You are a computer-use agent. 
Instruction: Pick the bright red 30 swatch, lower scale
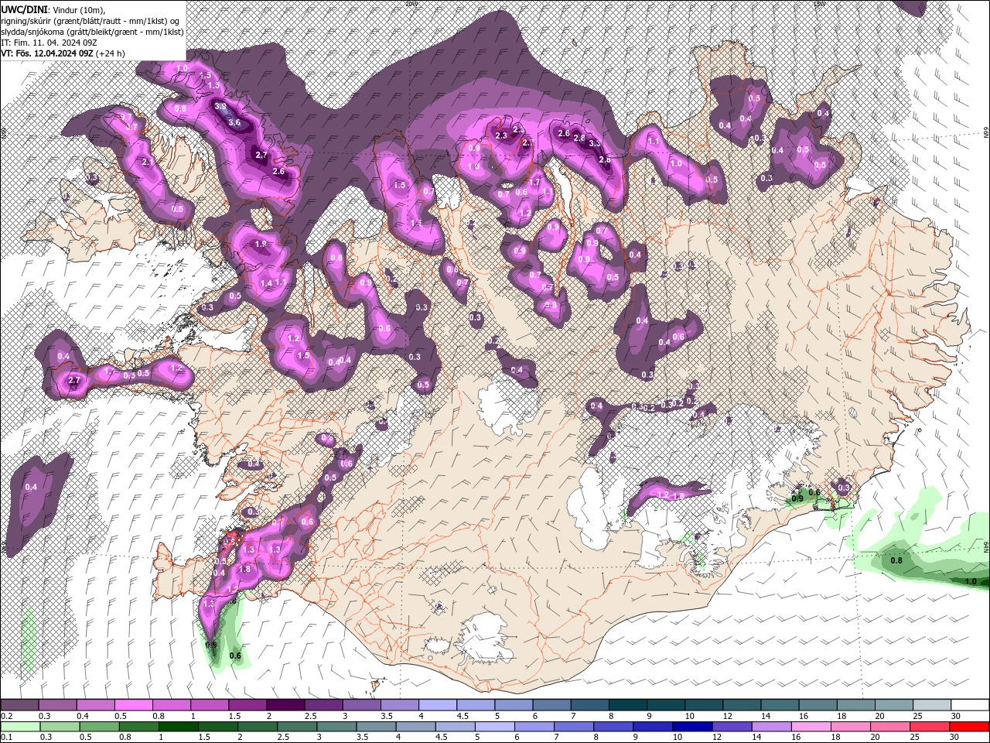(970, 727)
